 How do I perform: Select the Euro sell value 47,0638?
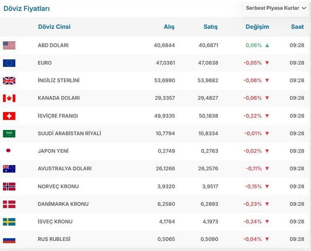click(x=208, y=63)
